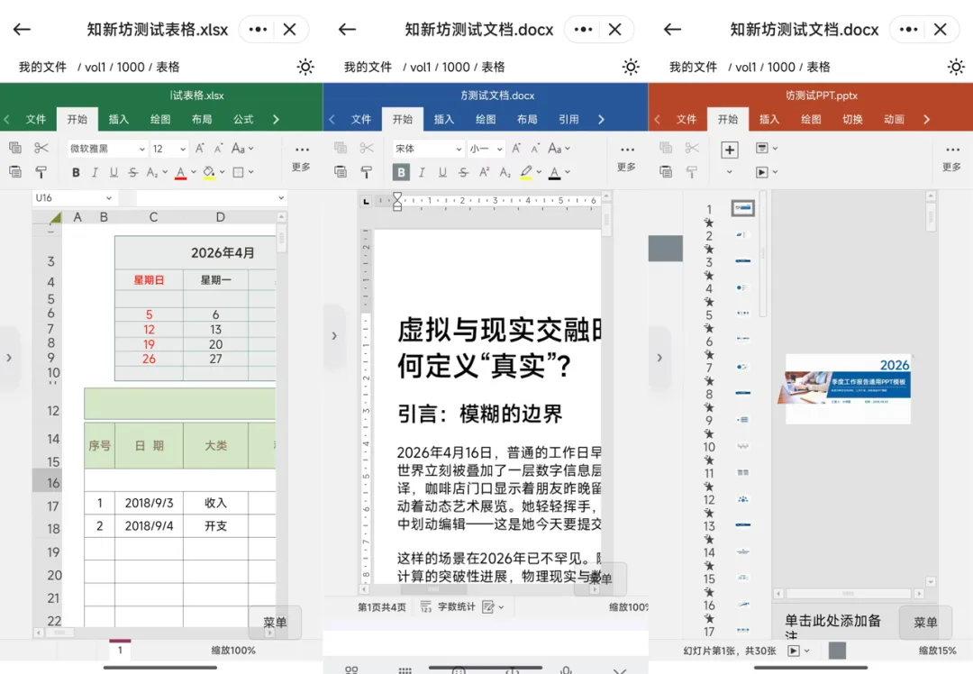The height and width of the screenshot is (674, 973).
Task: Open 字数统计 word count in Word status bar
Action: 448,607
